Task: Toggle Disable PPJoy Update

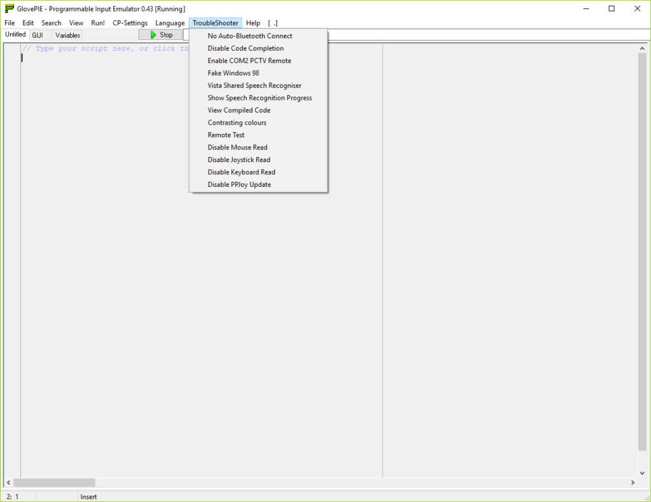Action: click(258, 185)
